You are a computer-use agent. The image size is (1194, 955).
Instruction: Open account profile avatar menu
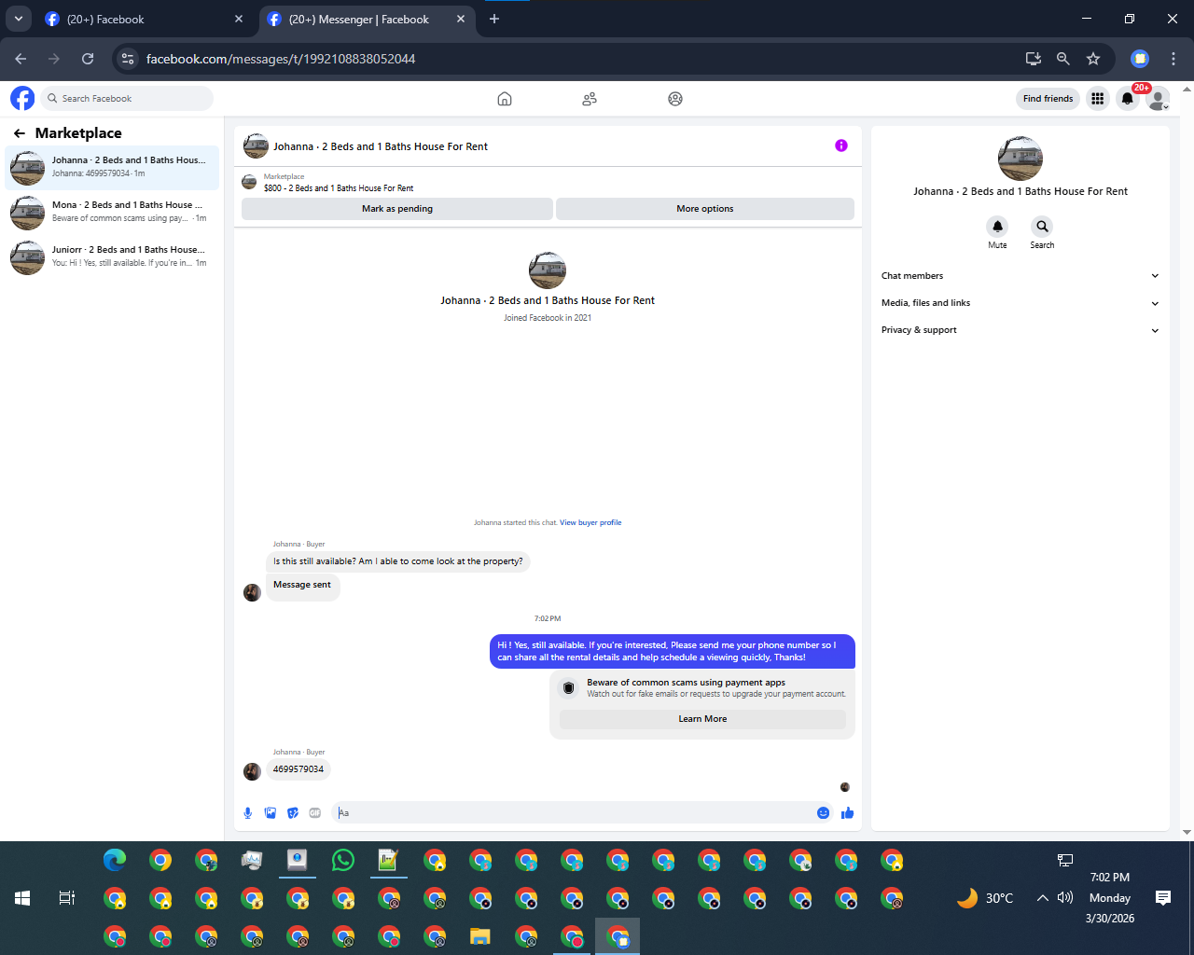(1158, 99)
